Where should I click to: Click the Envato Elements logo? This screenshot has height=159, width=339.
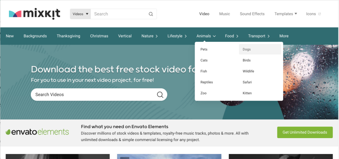tap(37, 132)
